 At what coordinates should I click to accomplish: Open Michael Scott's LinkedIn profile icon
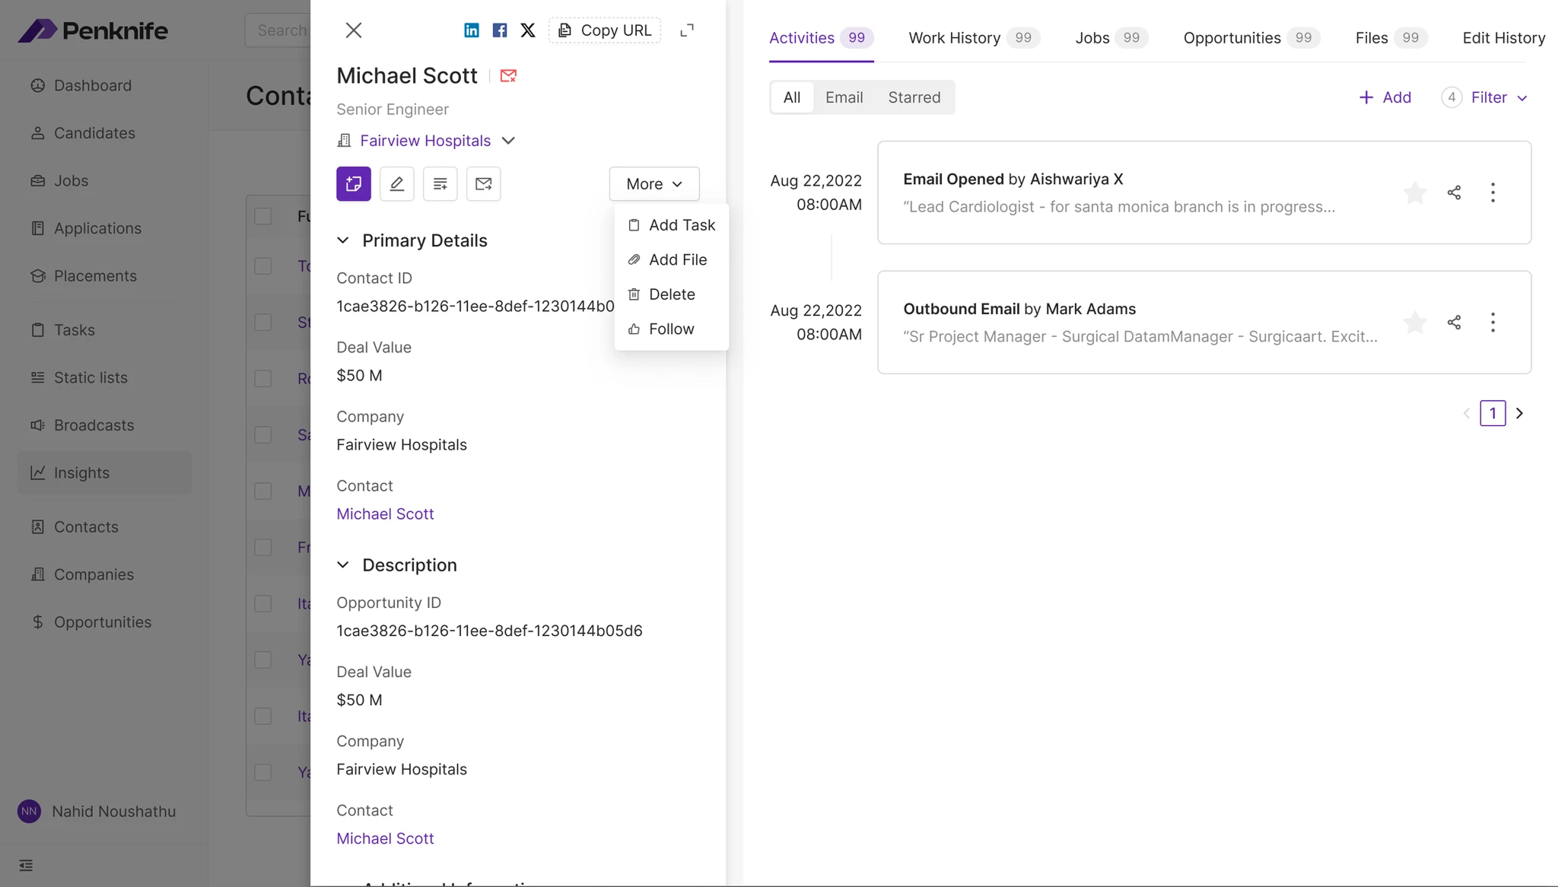(472, 30)
